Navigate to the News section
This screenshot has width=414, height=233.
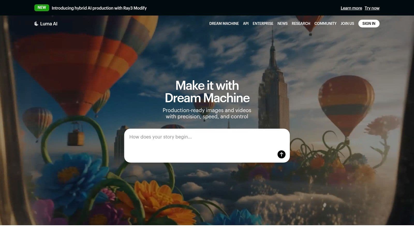[282, 24]
